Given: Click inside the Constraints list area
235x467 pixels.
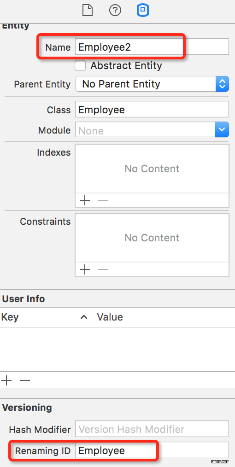Looking at the screenshot, I should click(x=152, y=238).
